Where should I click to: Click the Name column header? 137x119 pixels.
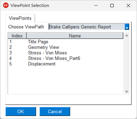tap(75, 36)
